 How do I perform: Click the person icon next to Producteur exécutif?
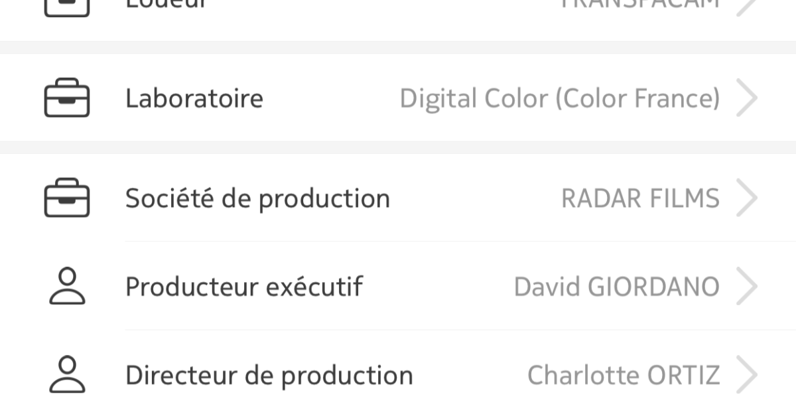click(67, 287)
